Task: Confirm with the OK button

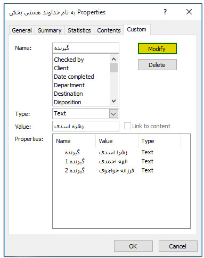Action: click(x=133, y=246)
